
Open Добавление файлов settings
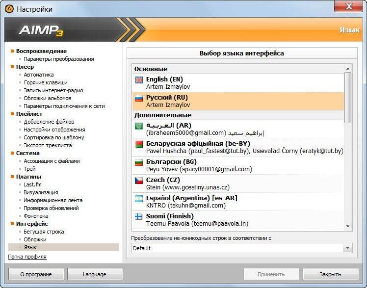coord(49,122)
